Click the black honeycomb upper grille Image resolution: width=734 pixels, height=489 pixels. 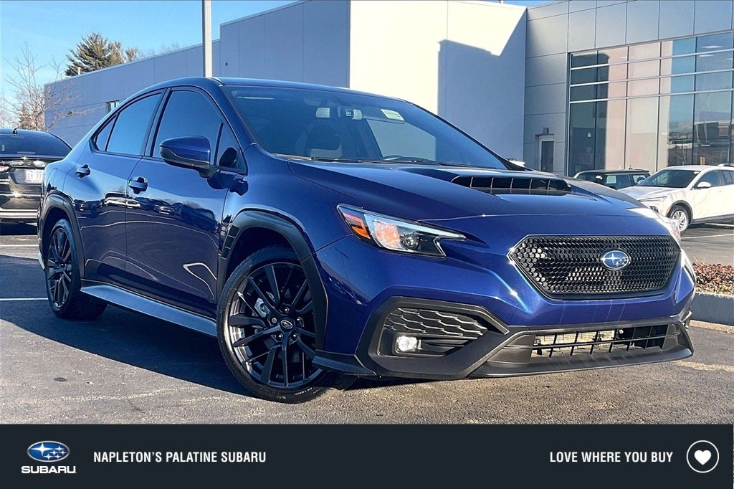(594, 265)
